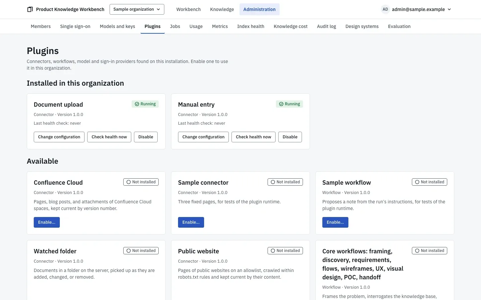The image size is (481, 300).
Task: Open the Jobs tab
Action: coord(175,26)
